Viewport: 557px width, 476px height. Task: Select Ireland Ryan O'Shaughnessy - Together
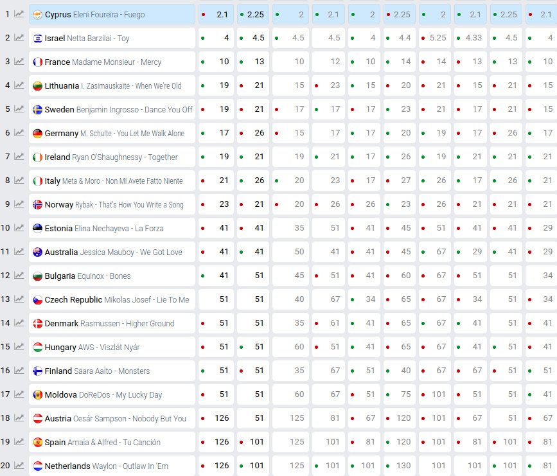tap(111, 157)
